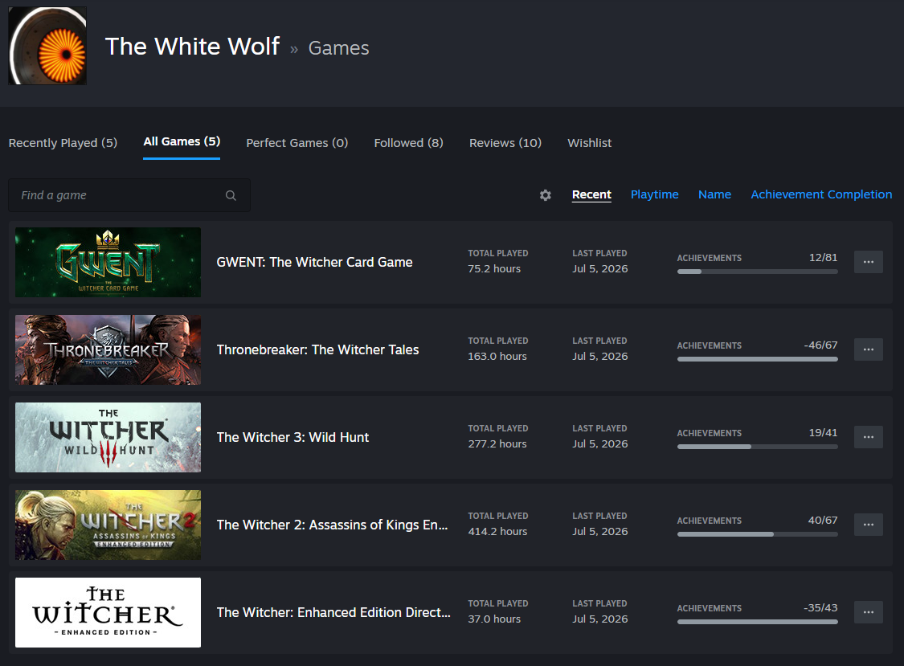Open the Thronebreaker row's three-dot menu

pos(869,349)
